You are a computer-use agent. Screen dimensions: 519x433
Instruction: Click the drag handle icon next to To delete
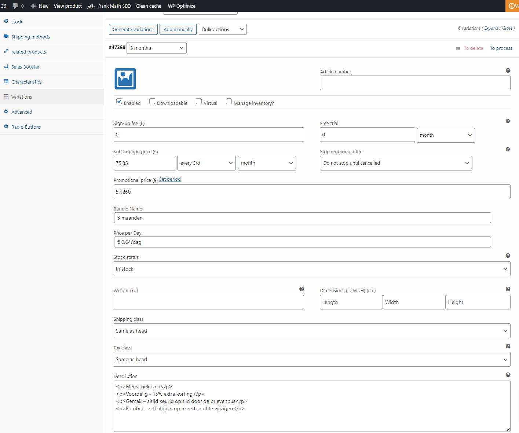click(x=458, y=48)
